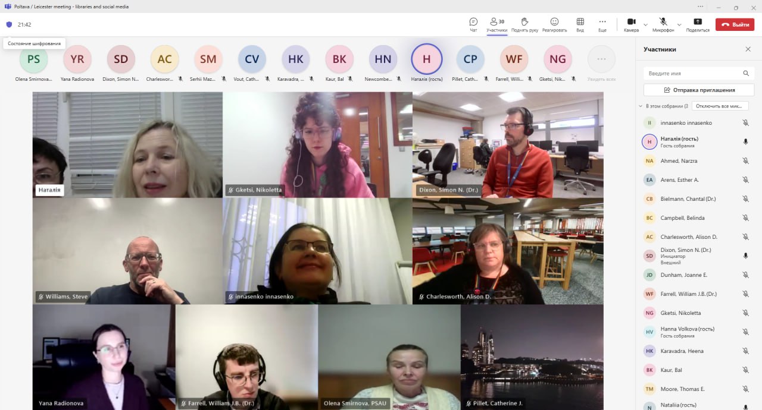Click the Участники participants icon
762x410 pixels.
click(496, 24)
